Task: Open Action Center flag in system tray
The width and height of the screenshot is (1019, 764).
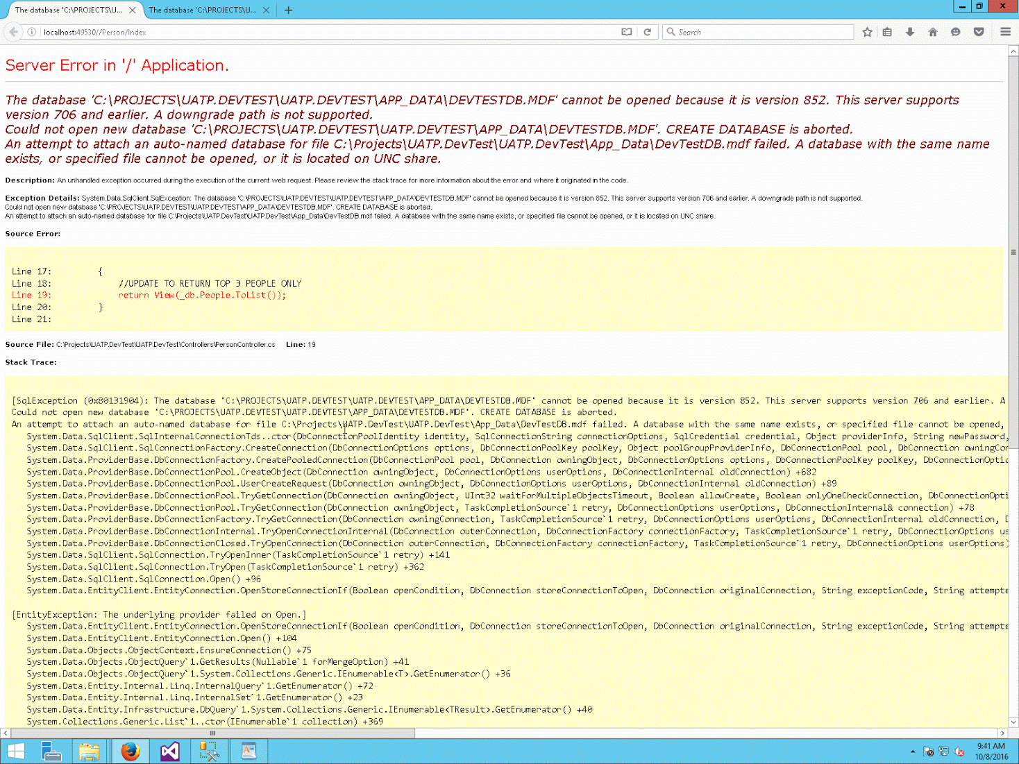Action: coord(928,752)
